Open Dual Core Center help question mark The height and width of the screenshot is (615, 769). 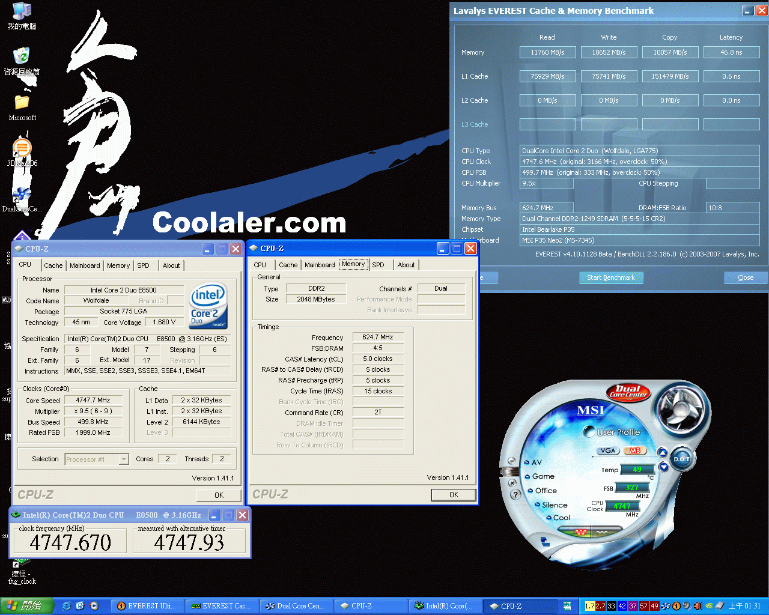point(515,495)
